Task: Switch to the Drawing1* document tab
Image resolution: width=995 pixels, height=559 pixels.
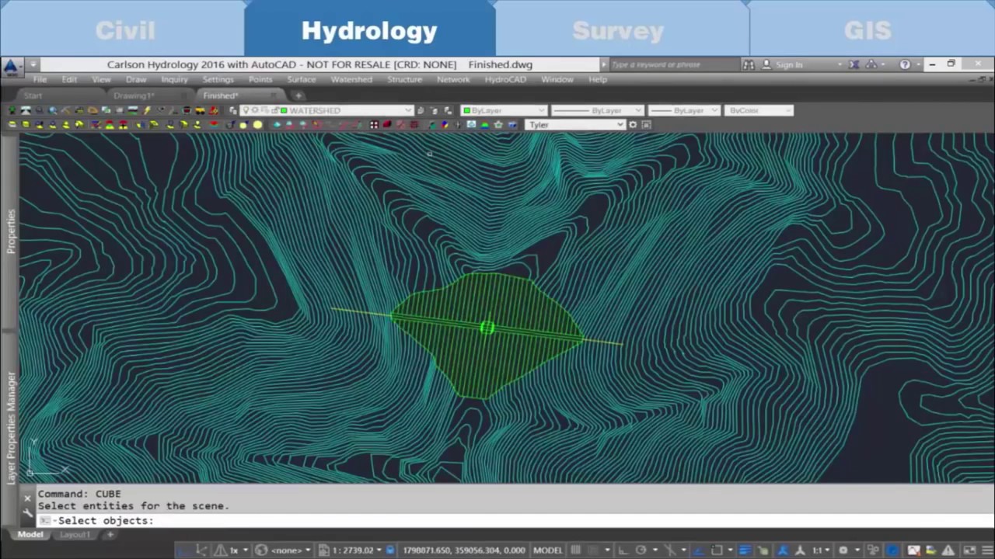Action: click(x=134, y=95)
